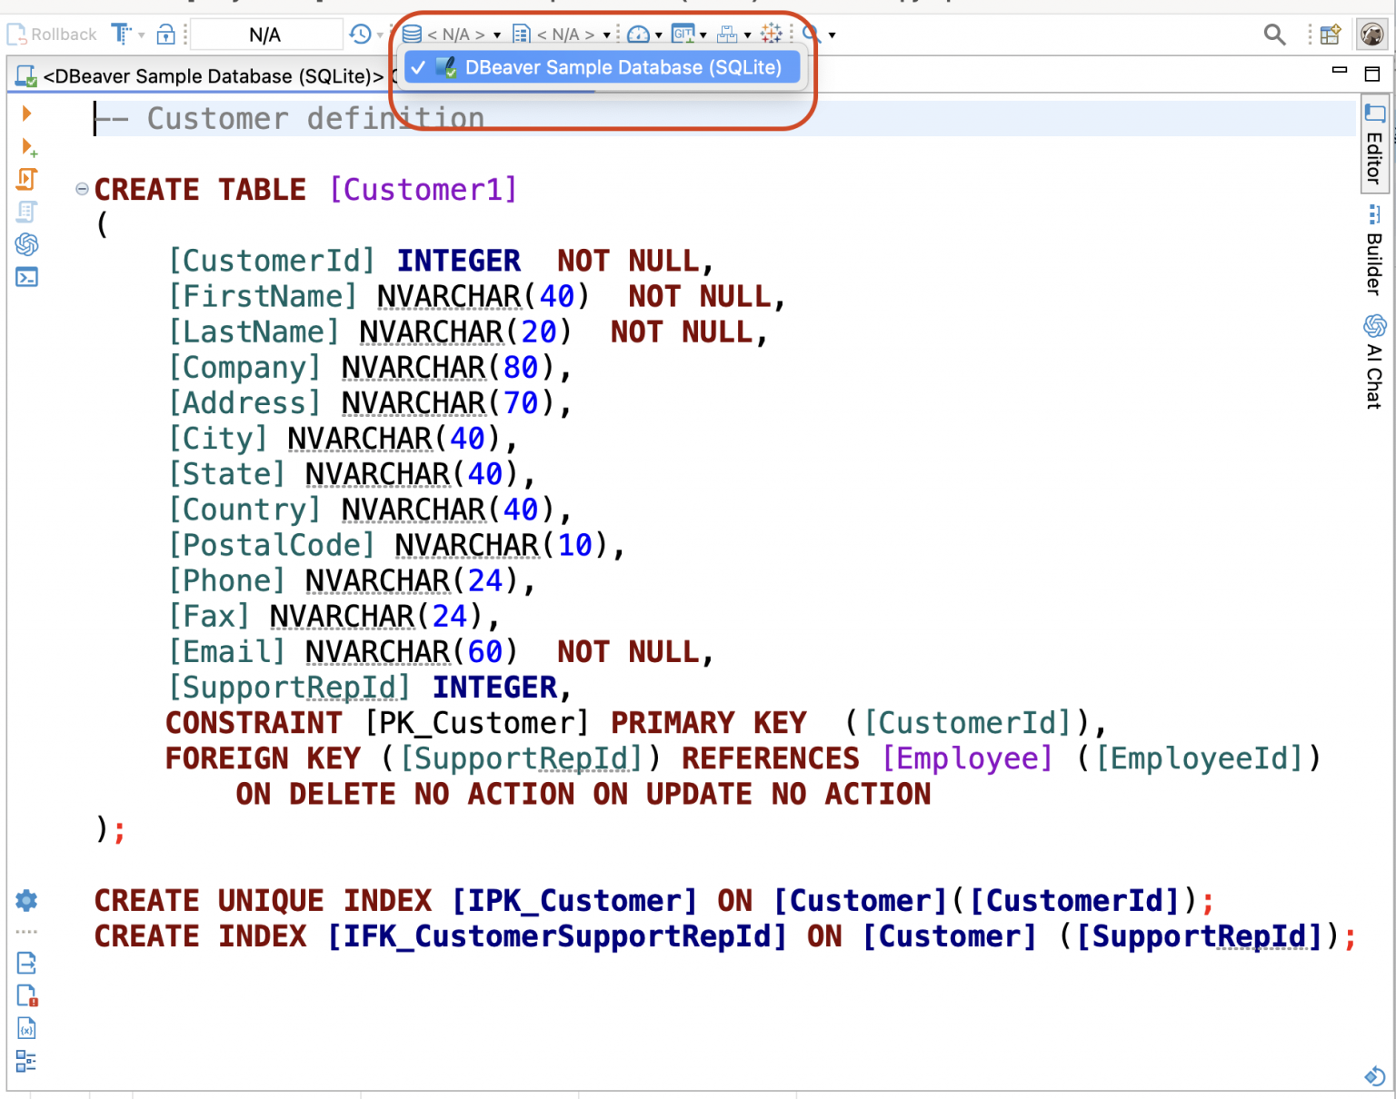This screenshot has height=1099, width=1396.
Task: Click the schema compare tools icon
Action: (x=727, y=35)
